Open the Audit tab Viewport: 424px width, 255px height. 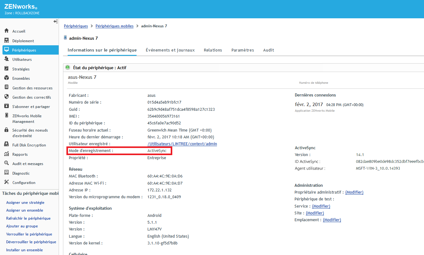pos(268,50)
